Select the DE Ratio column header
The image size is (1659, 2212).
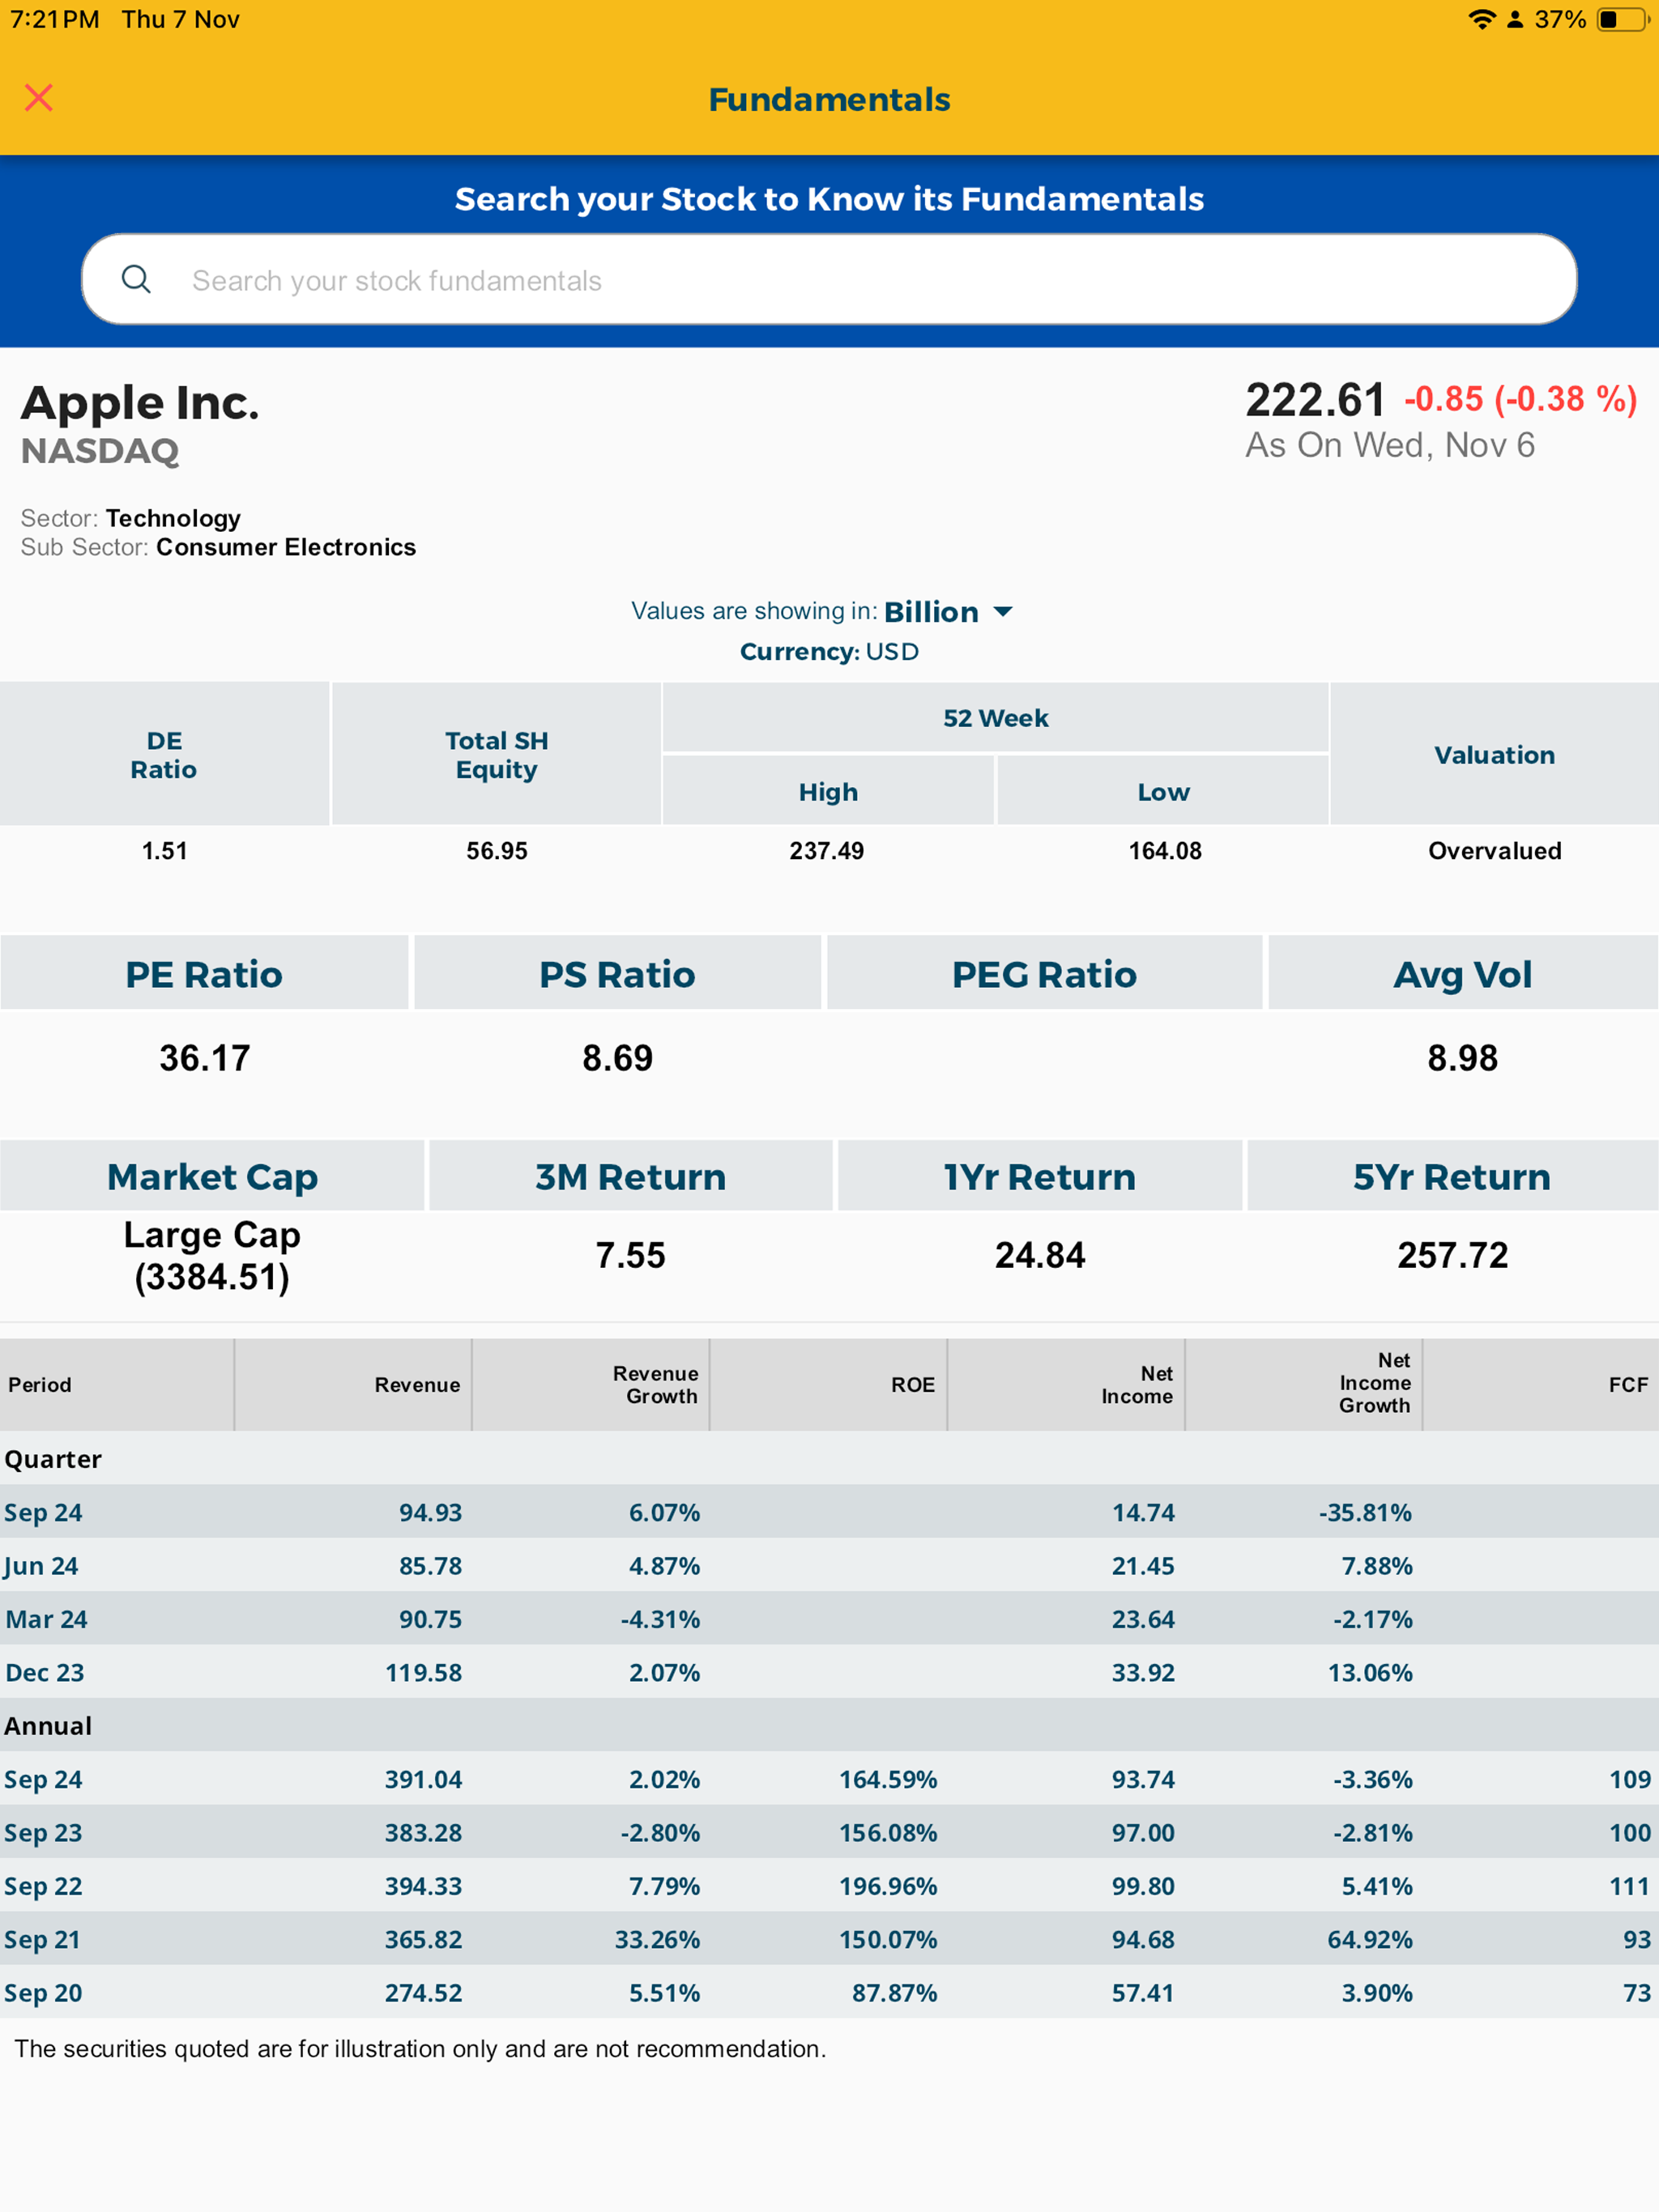[x=164, y=755]
